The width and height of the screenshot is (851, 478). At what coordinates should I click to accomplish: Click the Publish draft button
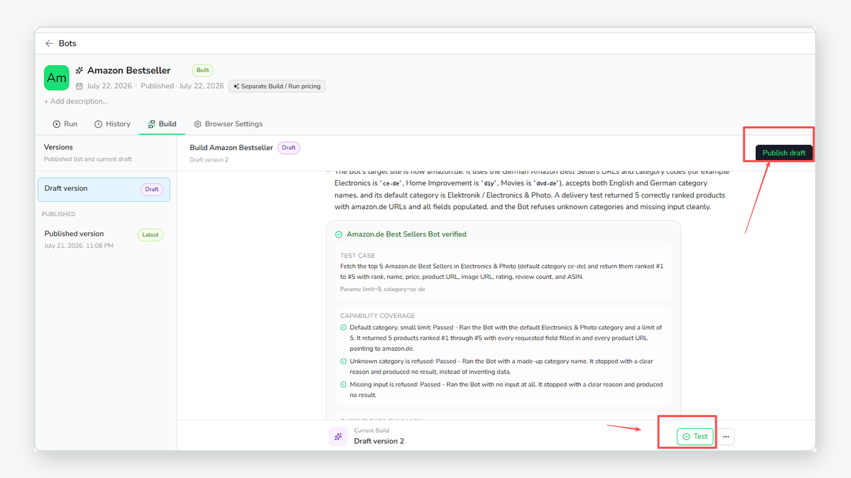(x=784, y=153)
